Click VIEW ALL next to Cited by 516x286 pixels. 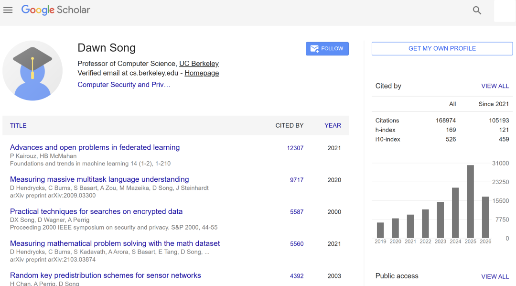[495, 86]
